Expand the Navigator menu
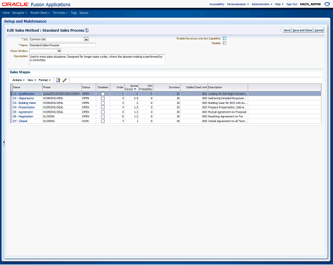 (x=20, y=13)
